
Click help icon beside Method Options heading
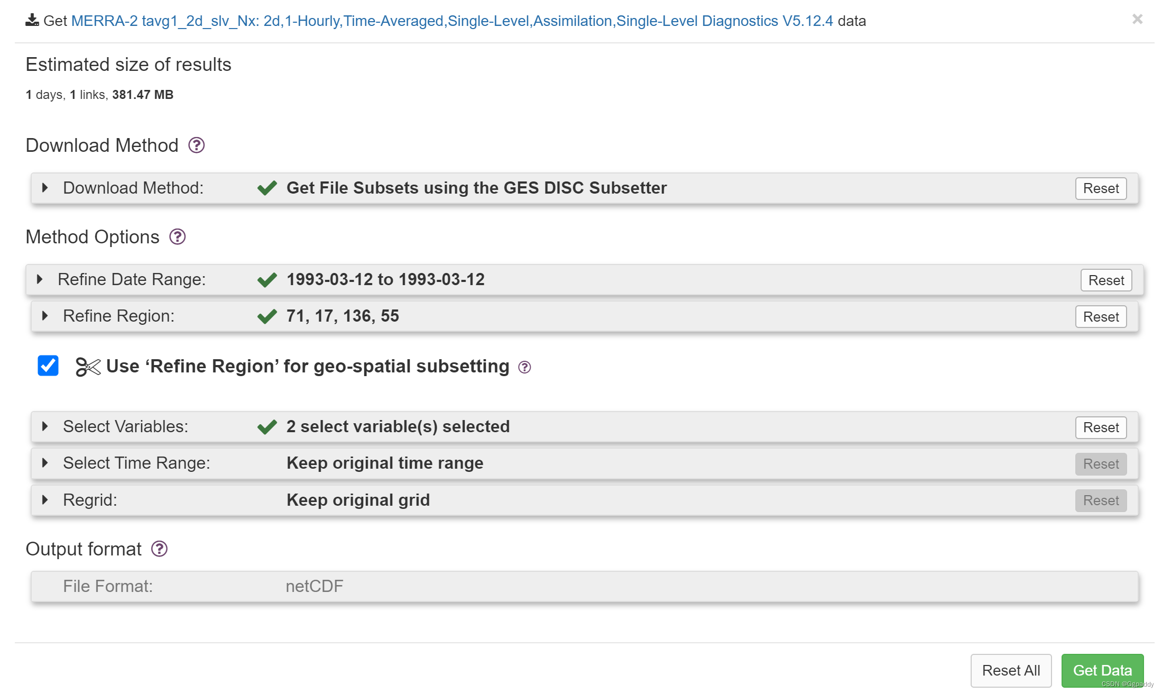[x=177, y=236]
